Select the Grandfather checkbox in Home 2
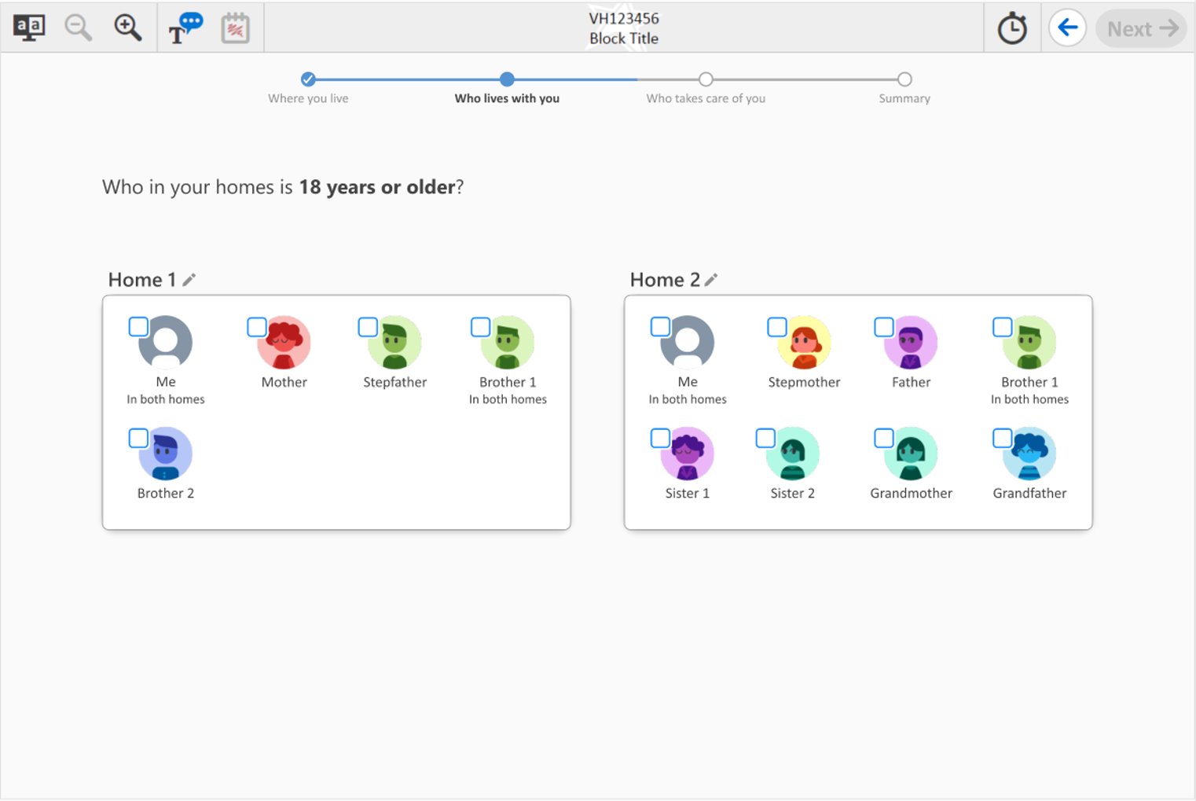Image resolution: width=1196 pixels, height=801 pixels. coord(1002,438)
